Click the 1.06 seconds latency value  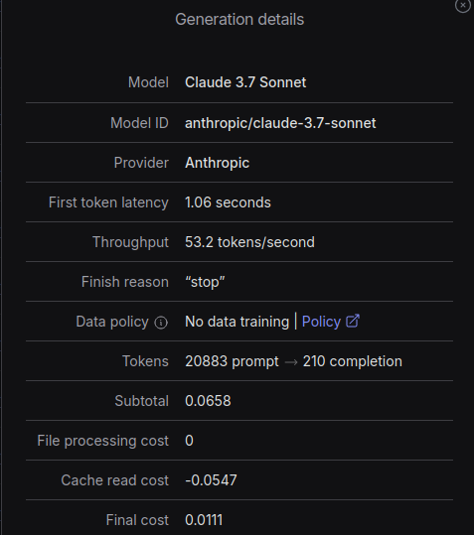[x=228, y=202]
